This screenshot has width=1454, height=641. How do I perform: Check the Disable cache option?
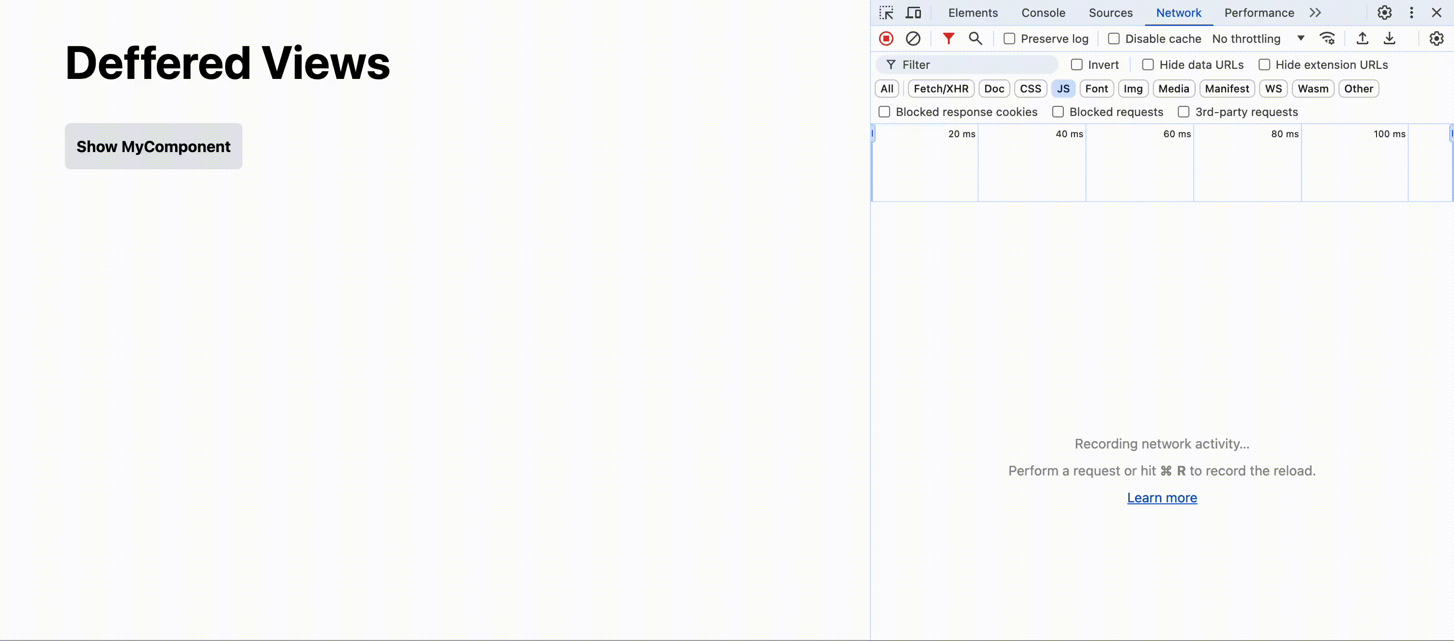point(1114,39)
